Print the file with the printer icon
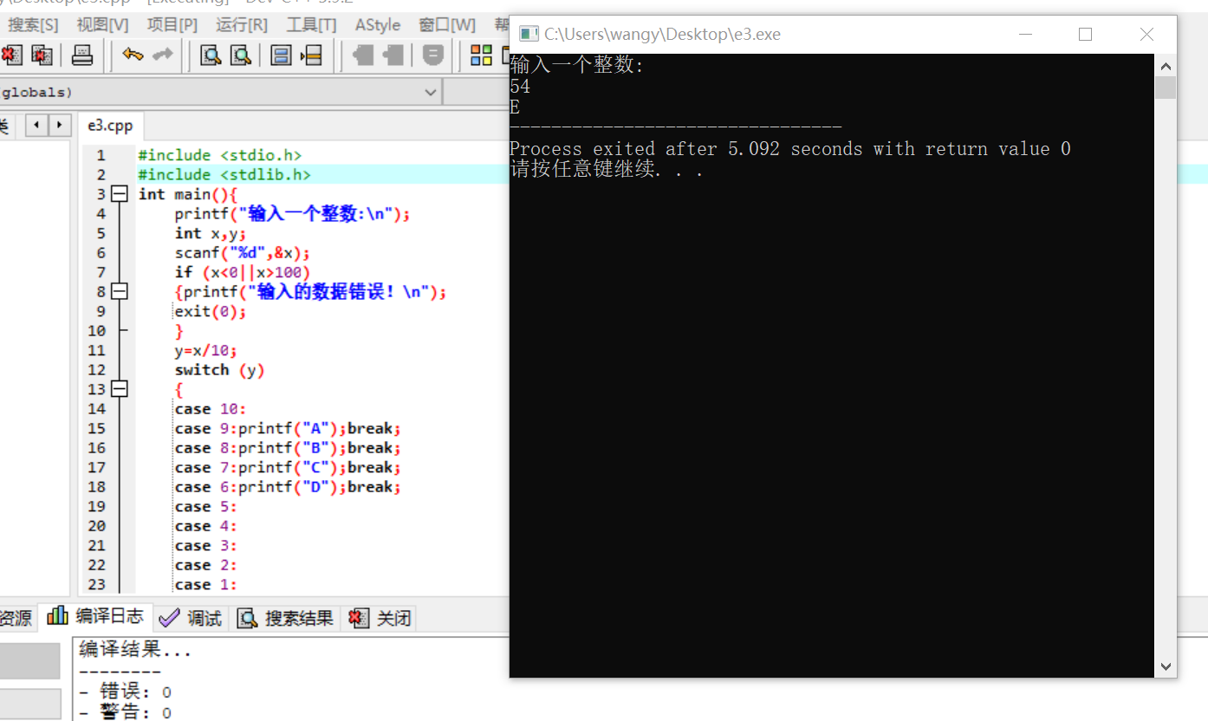 point(82,55)
